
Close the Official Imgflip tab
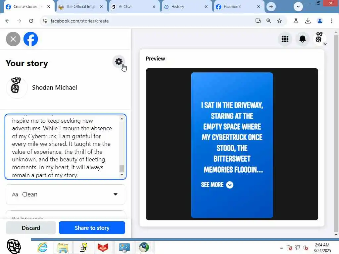[101, 7]
